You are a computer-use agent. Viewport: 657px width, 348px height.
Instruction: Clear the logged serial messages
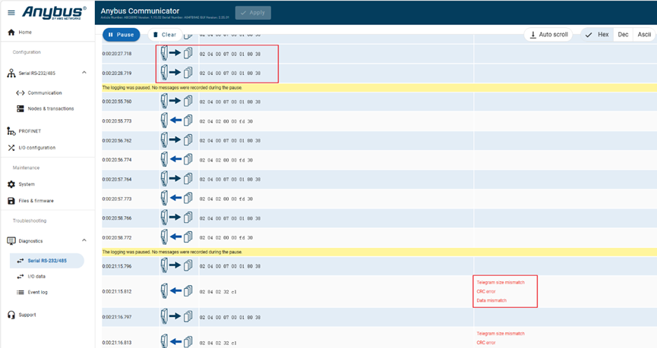[164, 35]
